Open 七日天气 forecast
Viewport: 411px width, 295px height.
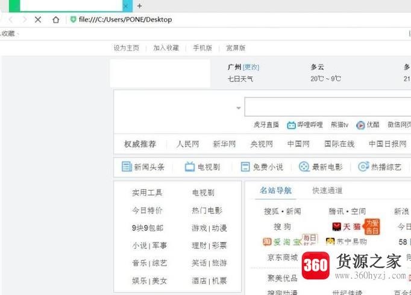tap(240, 79)
